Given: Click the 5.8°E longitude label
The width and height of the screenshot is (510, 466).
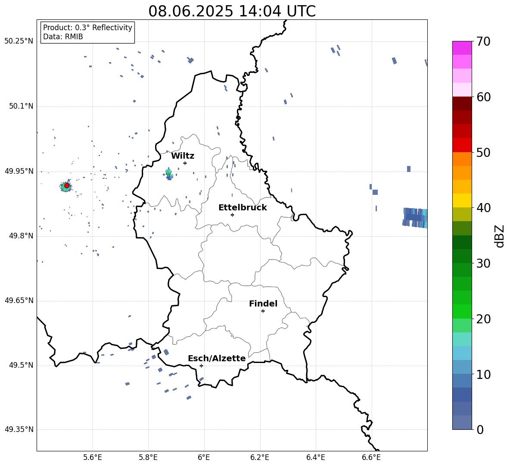Looking at the screenshot, I should 148,457.
